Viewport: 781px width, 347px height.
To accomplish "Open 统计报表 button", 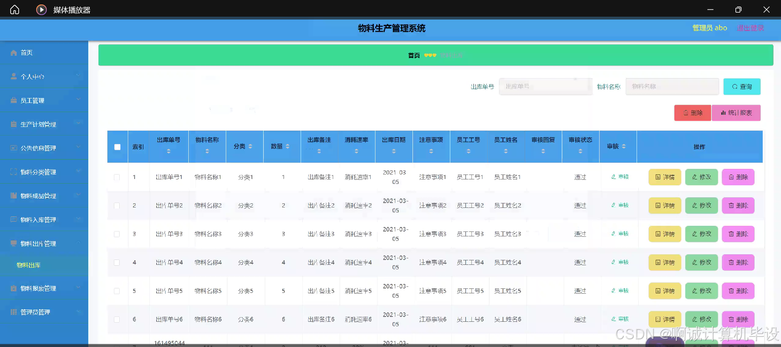I will tap(736, 113).
